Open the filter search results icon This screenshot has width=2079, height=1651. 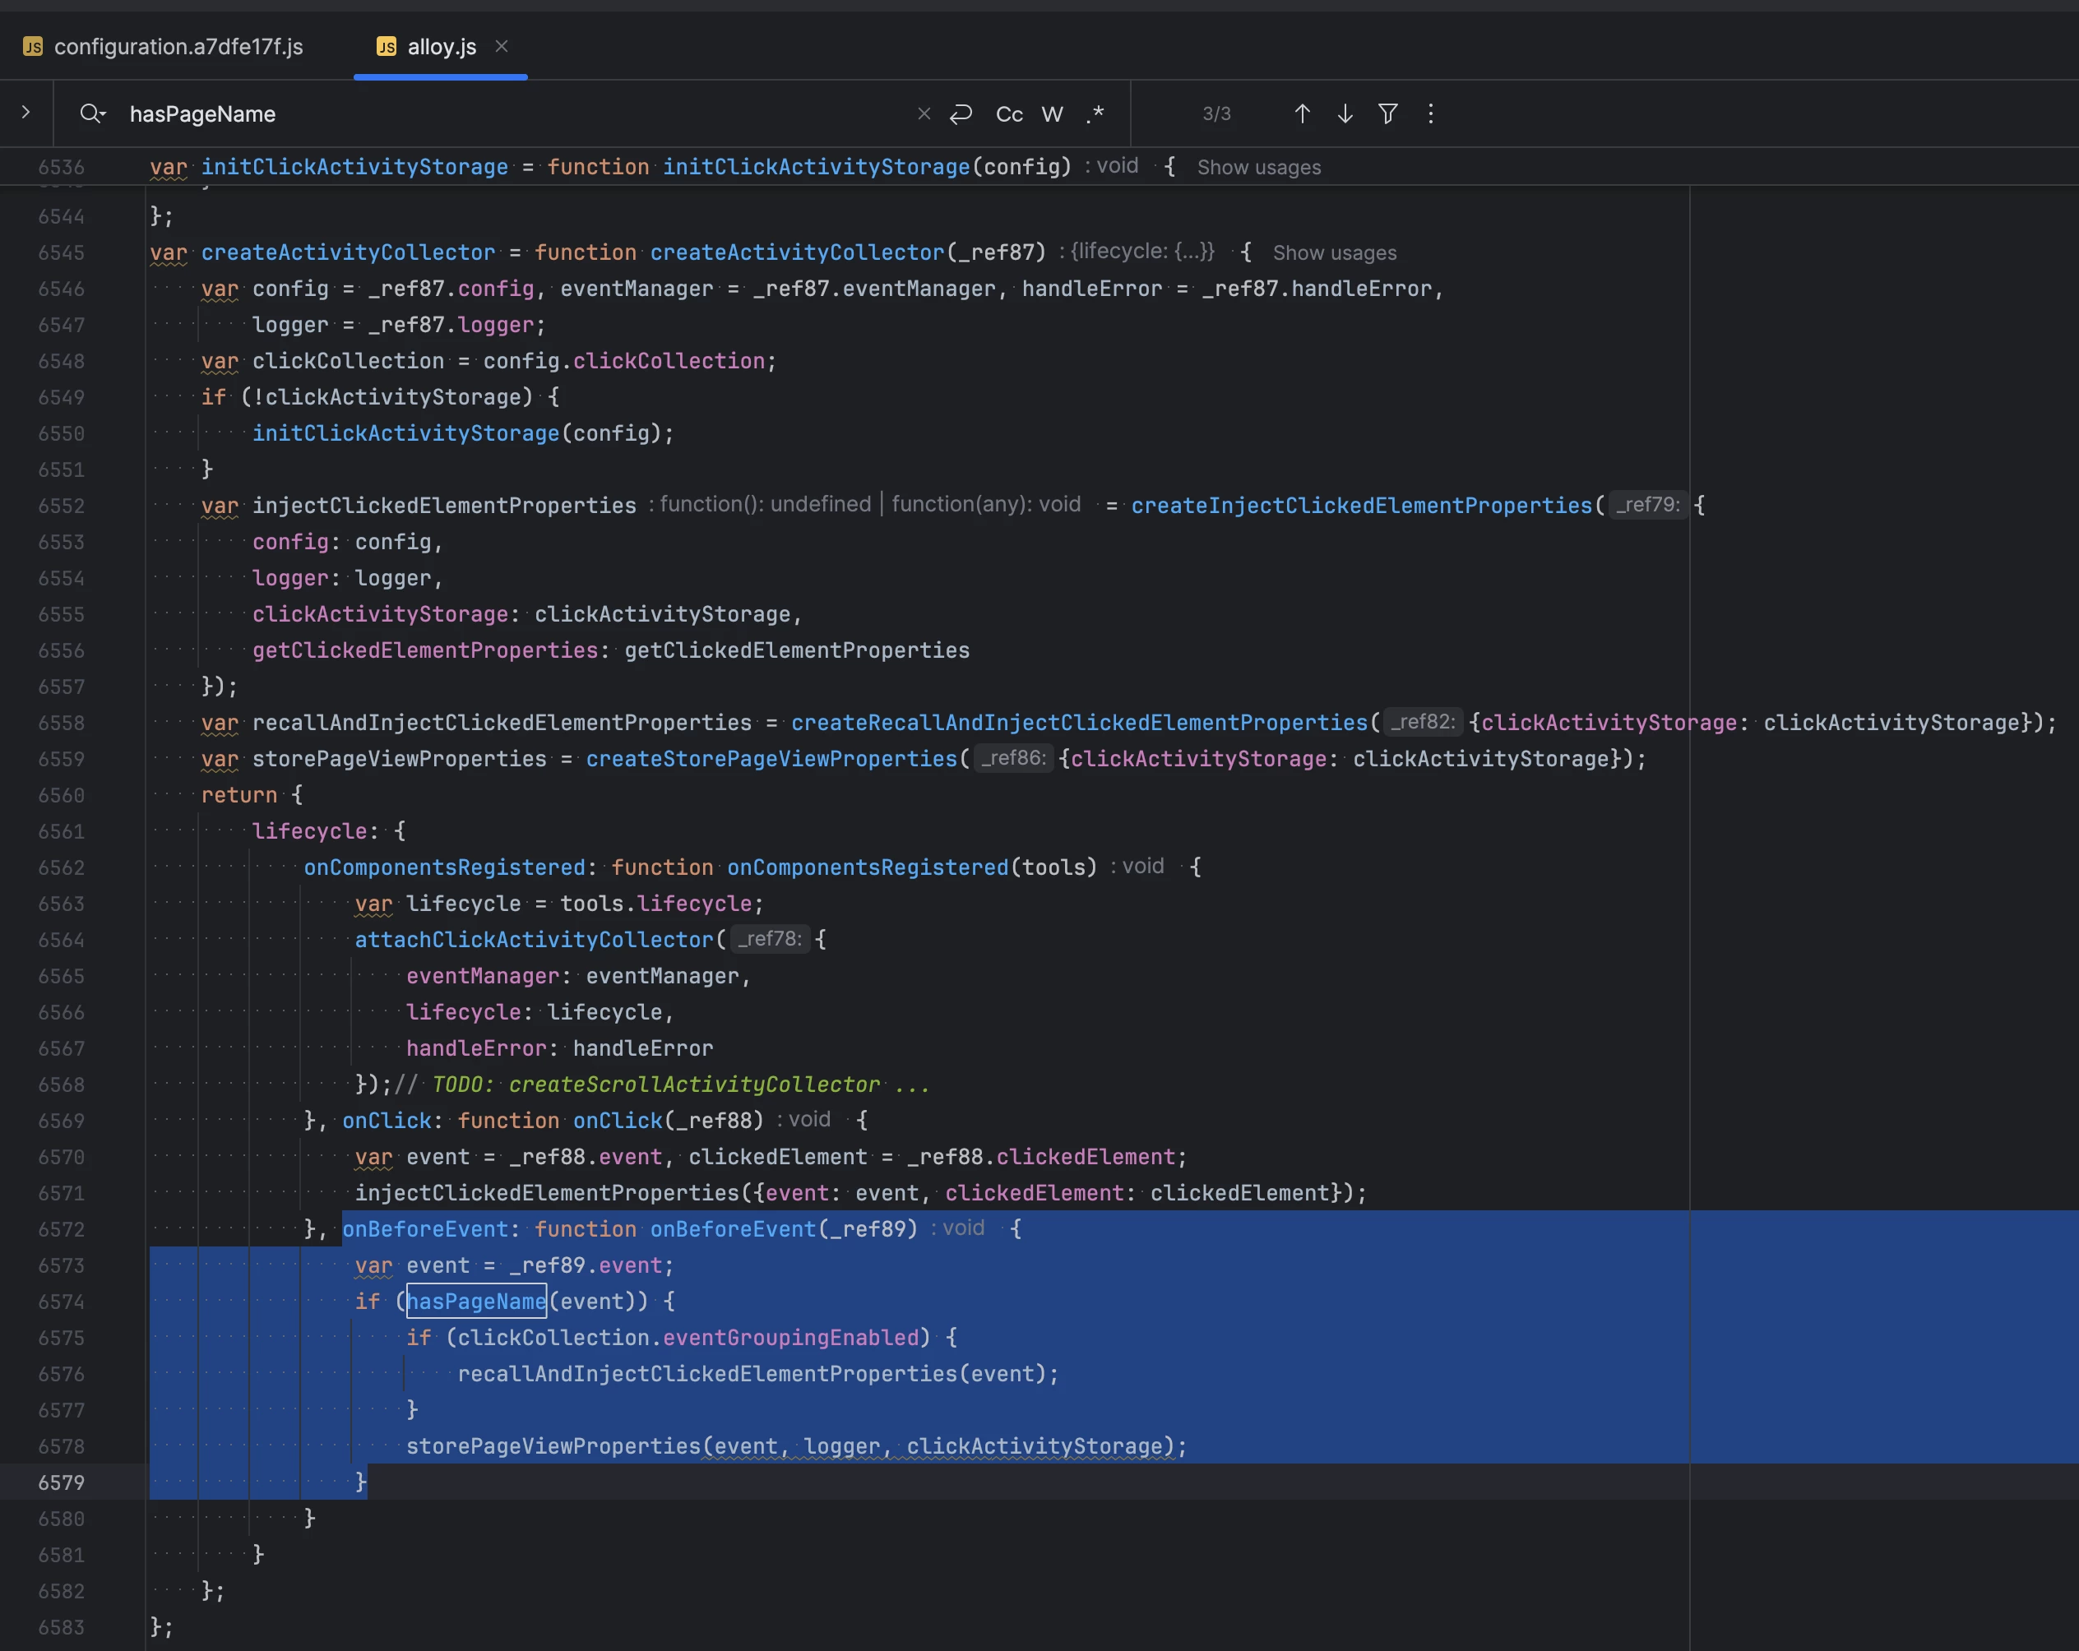[1387, 113]
